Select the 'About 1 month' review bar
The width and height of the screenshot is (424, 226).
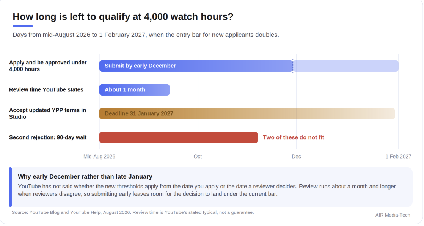point(134,90)
